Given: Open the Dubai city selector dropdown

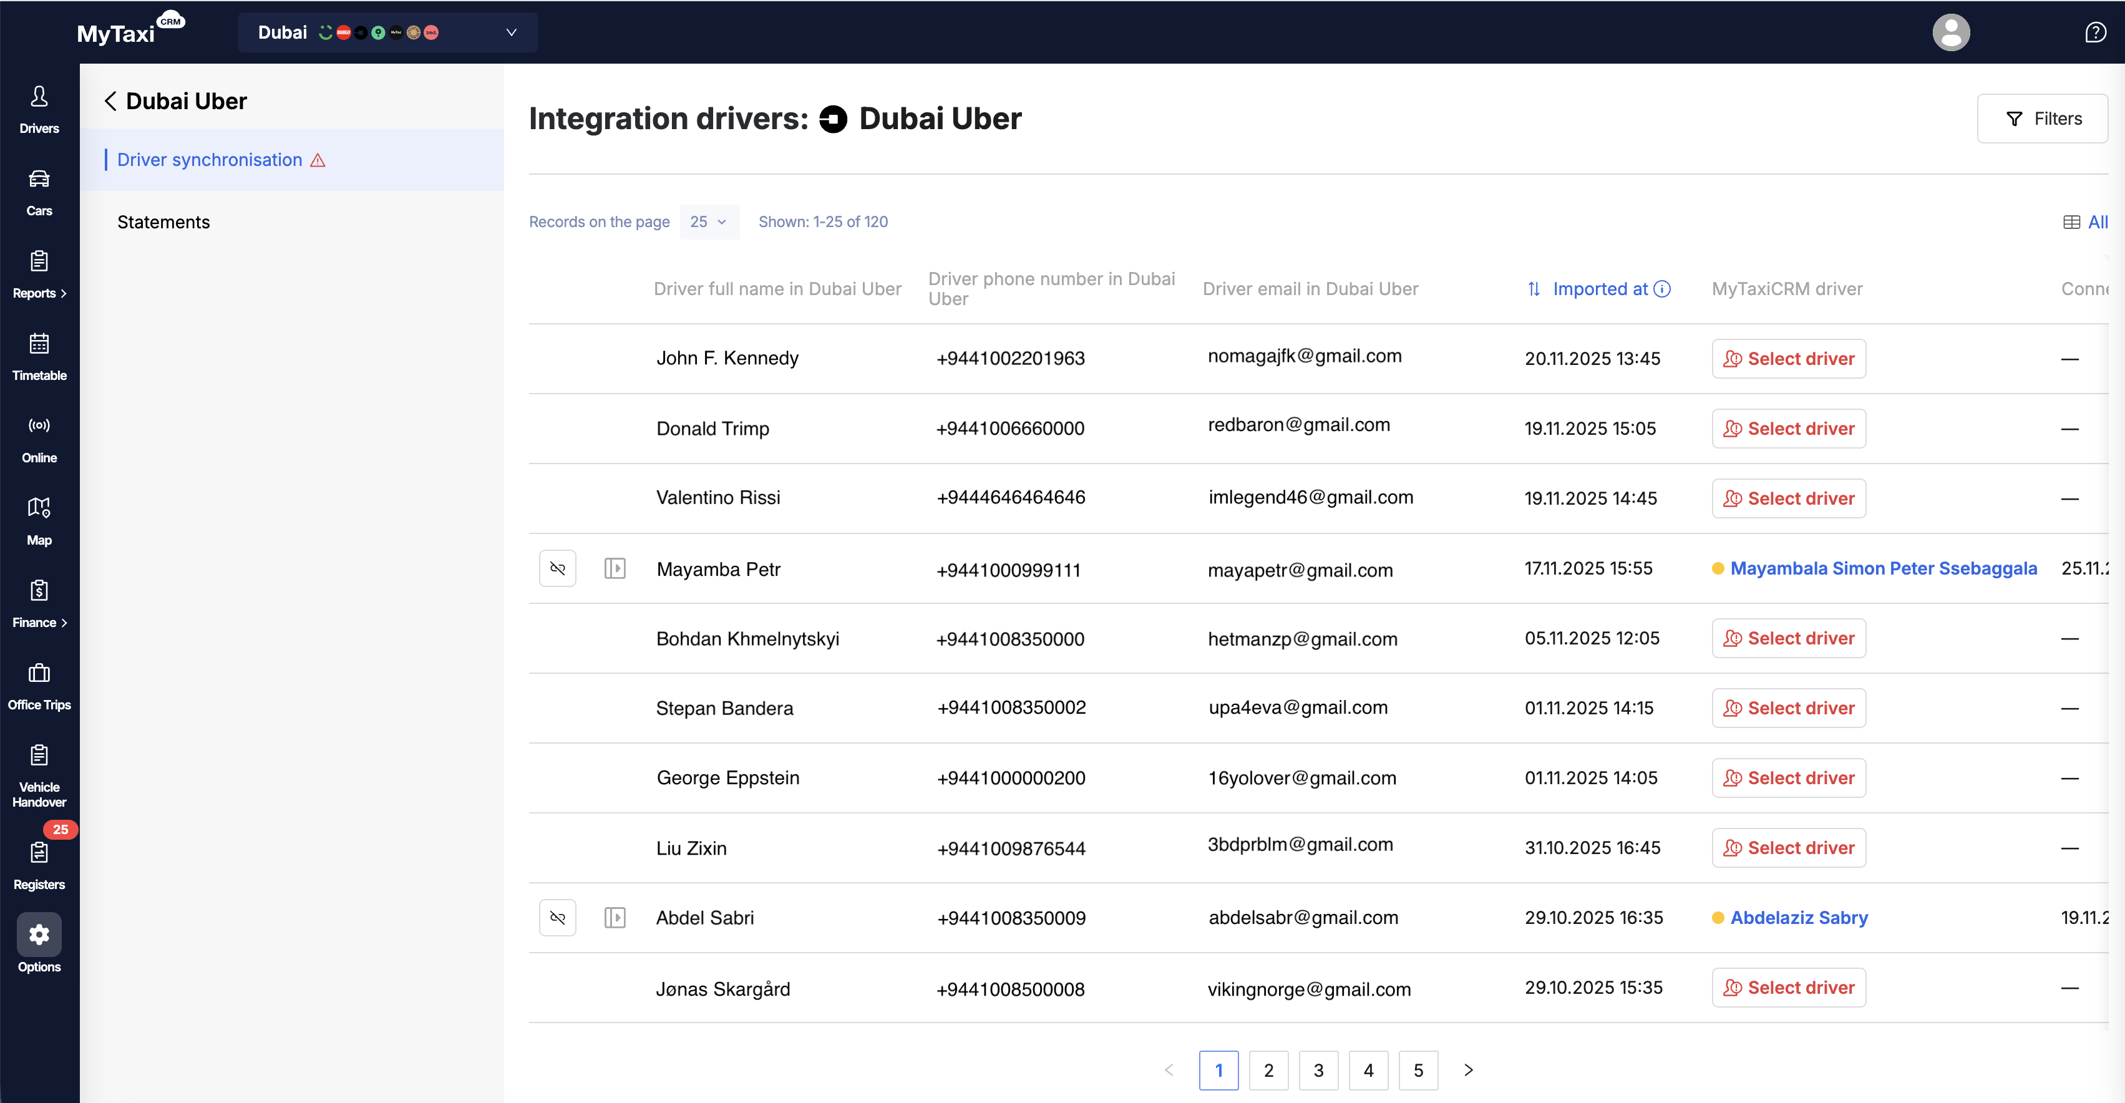Looking at the screenshot, I should pyautogui.click(x=387, y=32).
